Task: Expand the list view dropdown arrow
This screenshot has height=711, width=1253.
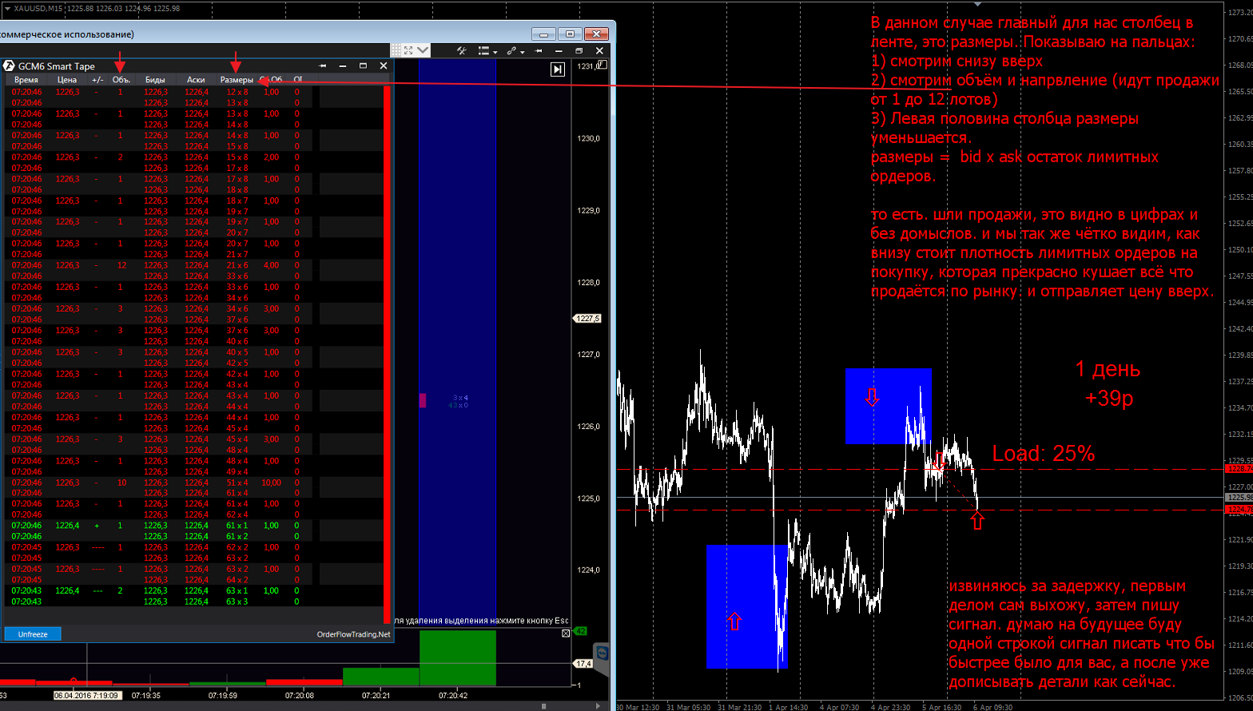Action: click(495, 52)
